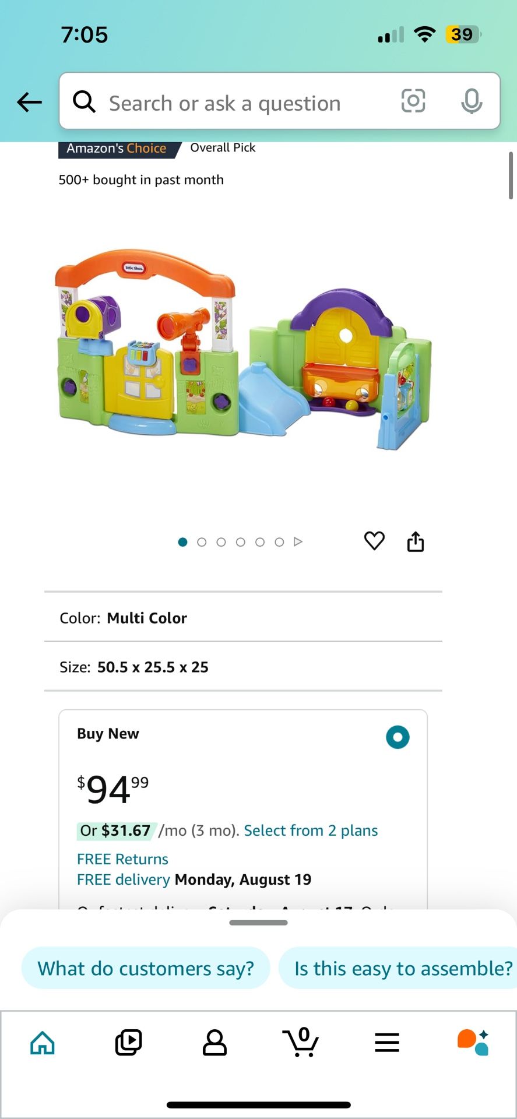Screen dimensions: 517x1119
Task: Add item to wishlist with heart icon
Action: pyautogui.click(x=374, y=541)
